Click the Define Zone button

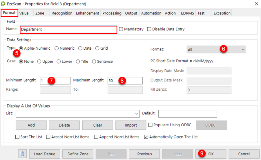coord(78,154)
